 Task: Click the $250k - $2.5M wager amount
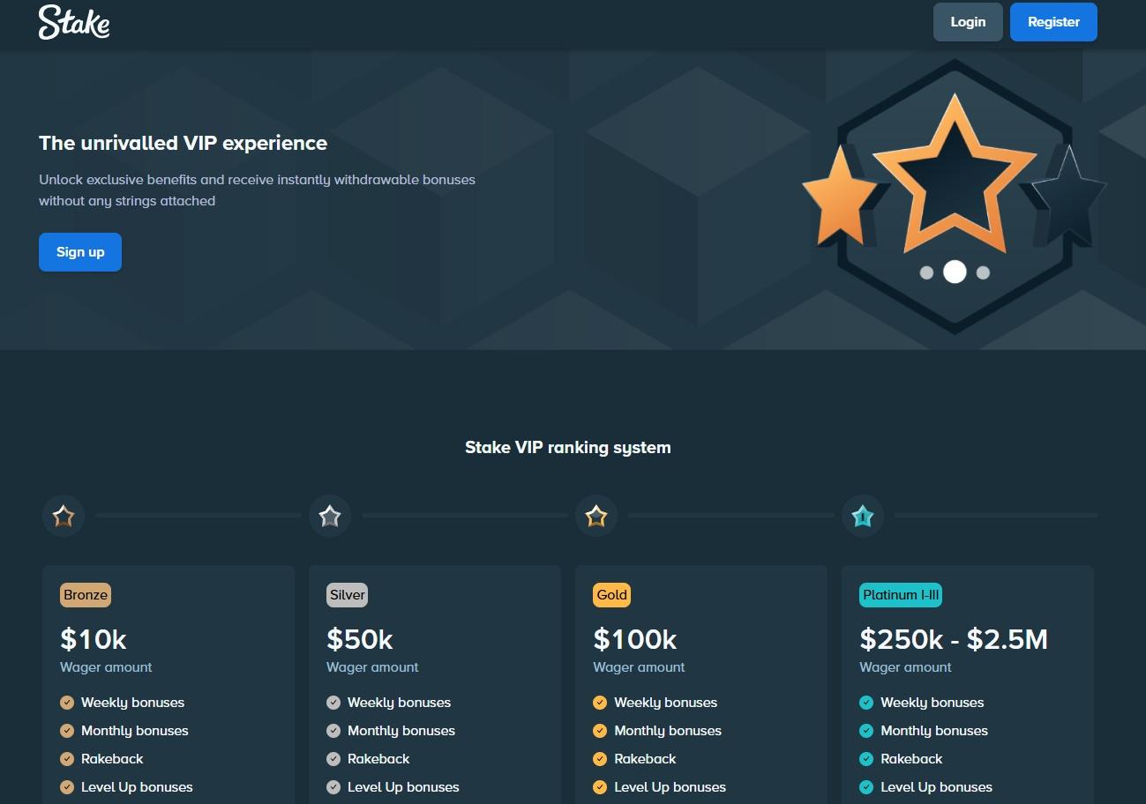954,639
